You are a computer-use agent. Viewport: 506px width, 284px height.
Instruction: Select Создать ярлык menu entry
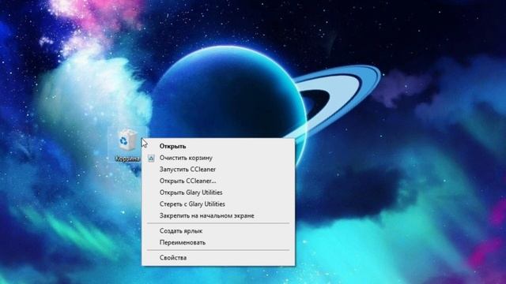click(x=218, y=231)
